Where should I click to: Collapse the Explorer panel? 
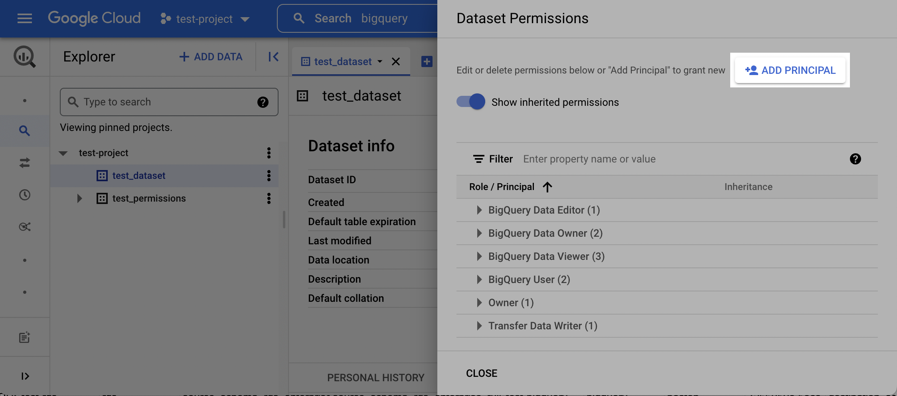273,57
